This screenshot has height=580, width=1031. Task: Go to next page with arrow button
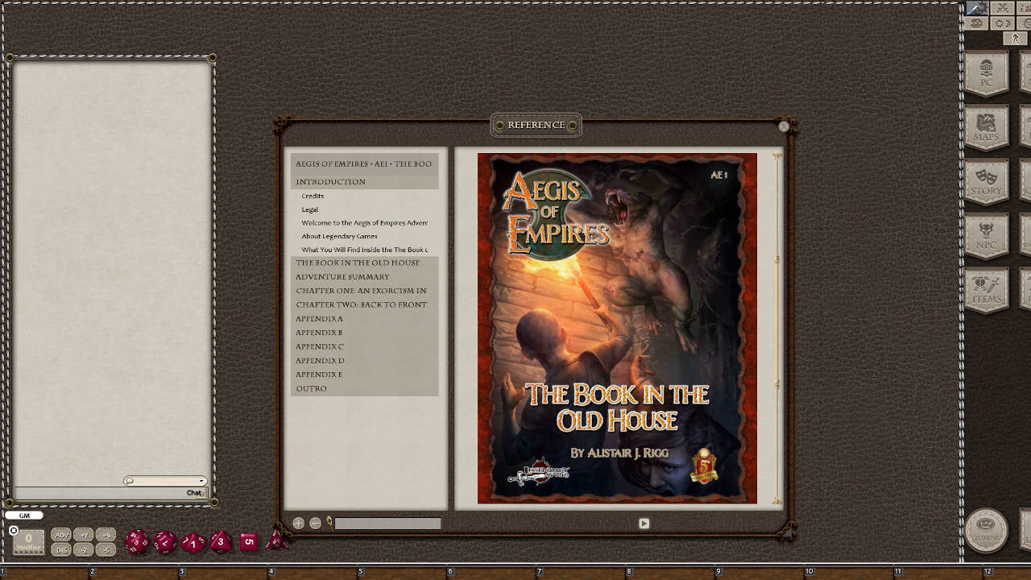tap(644, 524)
